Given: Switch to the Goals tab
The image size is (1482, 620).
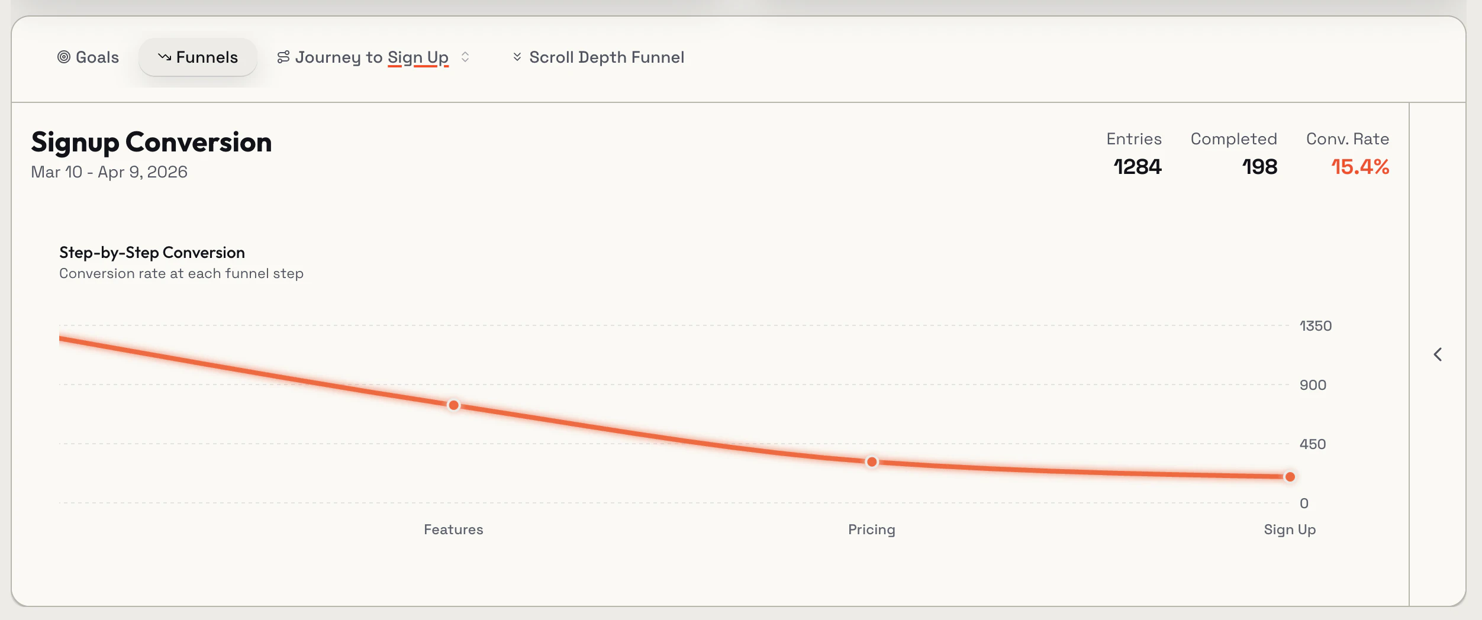Looking at the screenshot, I should pyautogui.click(x=88, y=57).
